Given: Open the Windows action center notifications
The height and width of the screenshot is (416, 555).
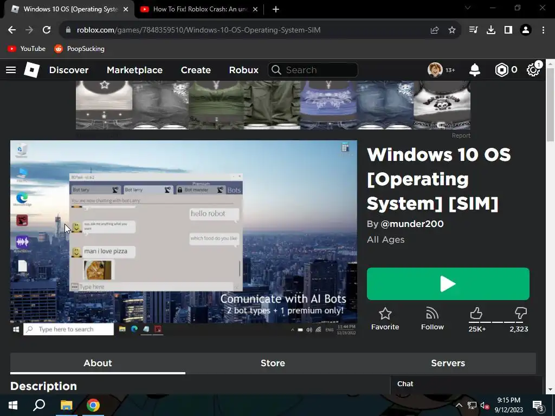Looking at the screenshot, I should (538, 405).
